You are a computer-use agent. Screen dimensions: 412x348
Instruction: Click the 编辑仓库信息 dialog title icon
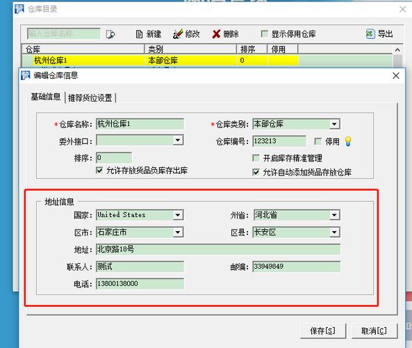26,76
